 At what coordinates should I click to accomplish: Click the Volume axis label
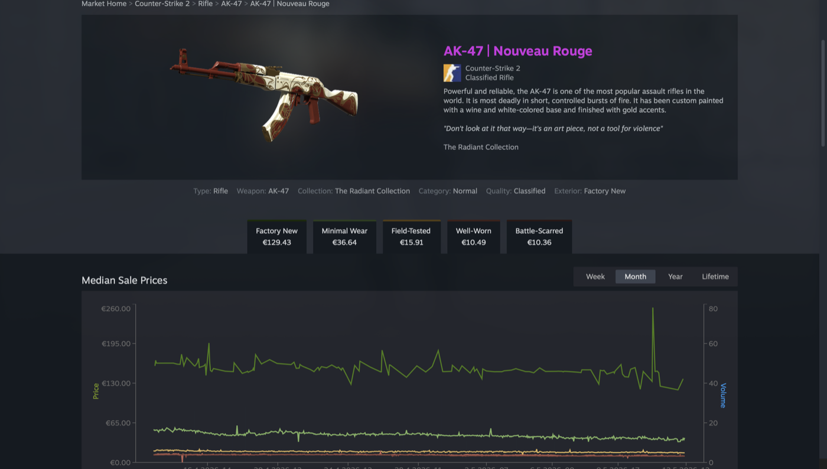[723, 395]
